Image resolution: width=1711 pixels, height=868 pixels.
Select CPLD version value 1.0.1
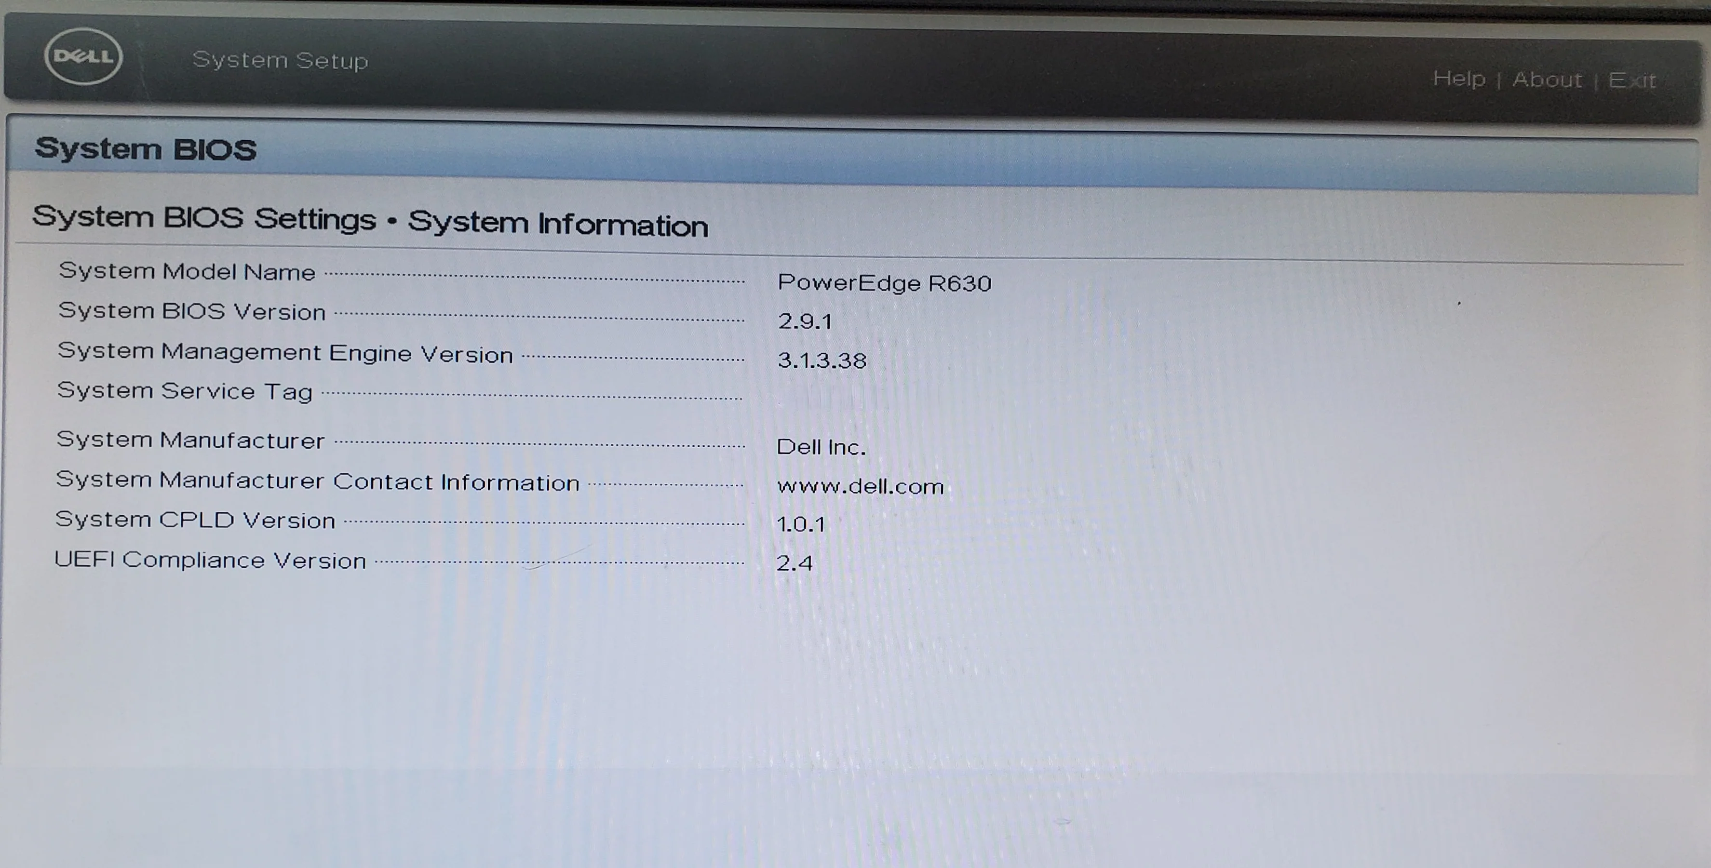[801, 525]
